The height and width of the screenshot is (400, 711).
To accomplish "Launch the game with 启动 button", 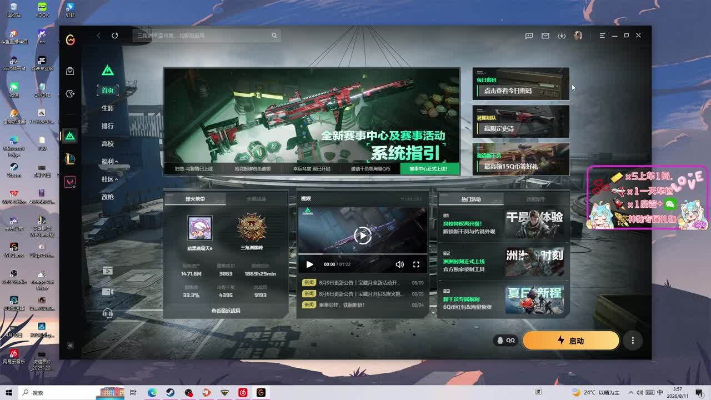I will click(571, 341).
